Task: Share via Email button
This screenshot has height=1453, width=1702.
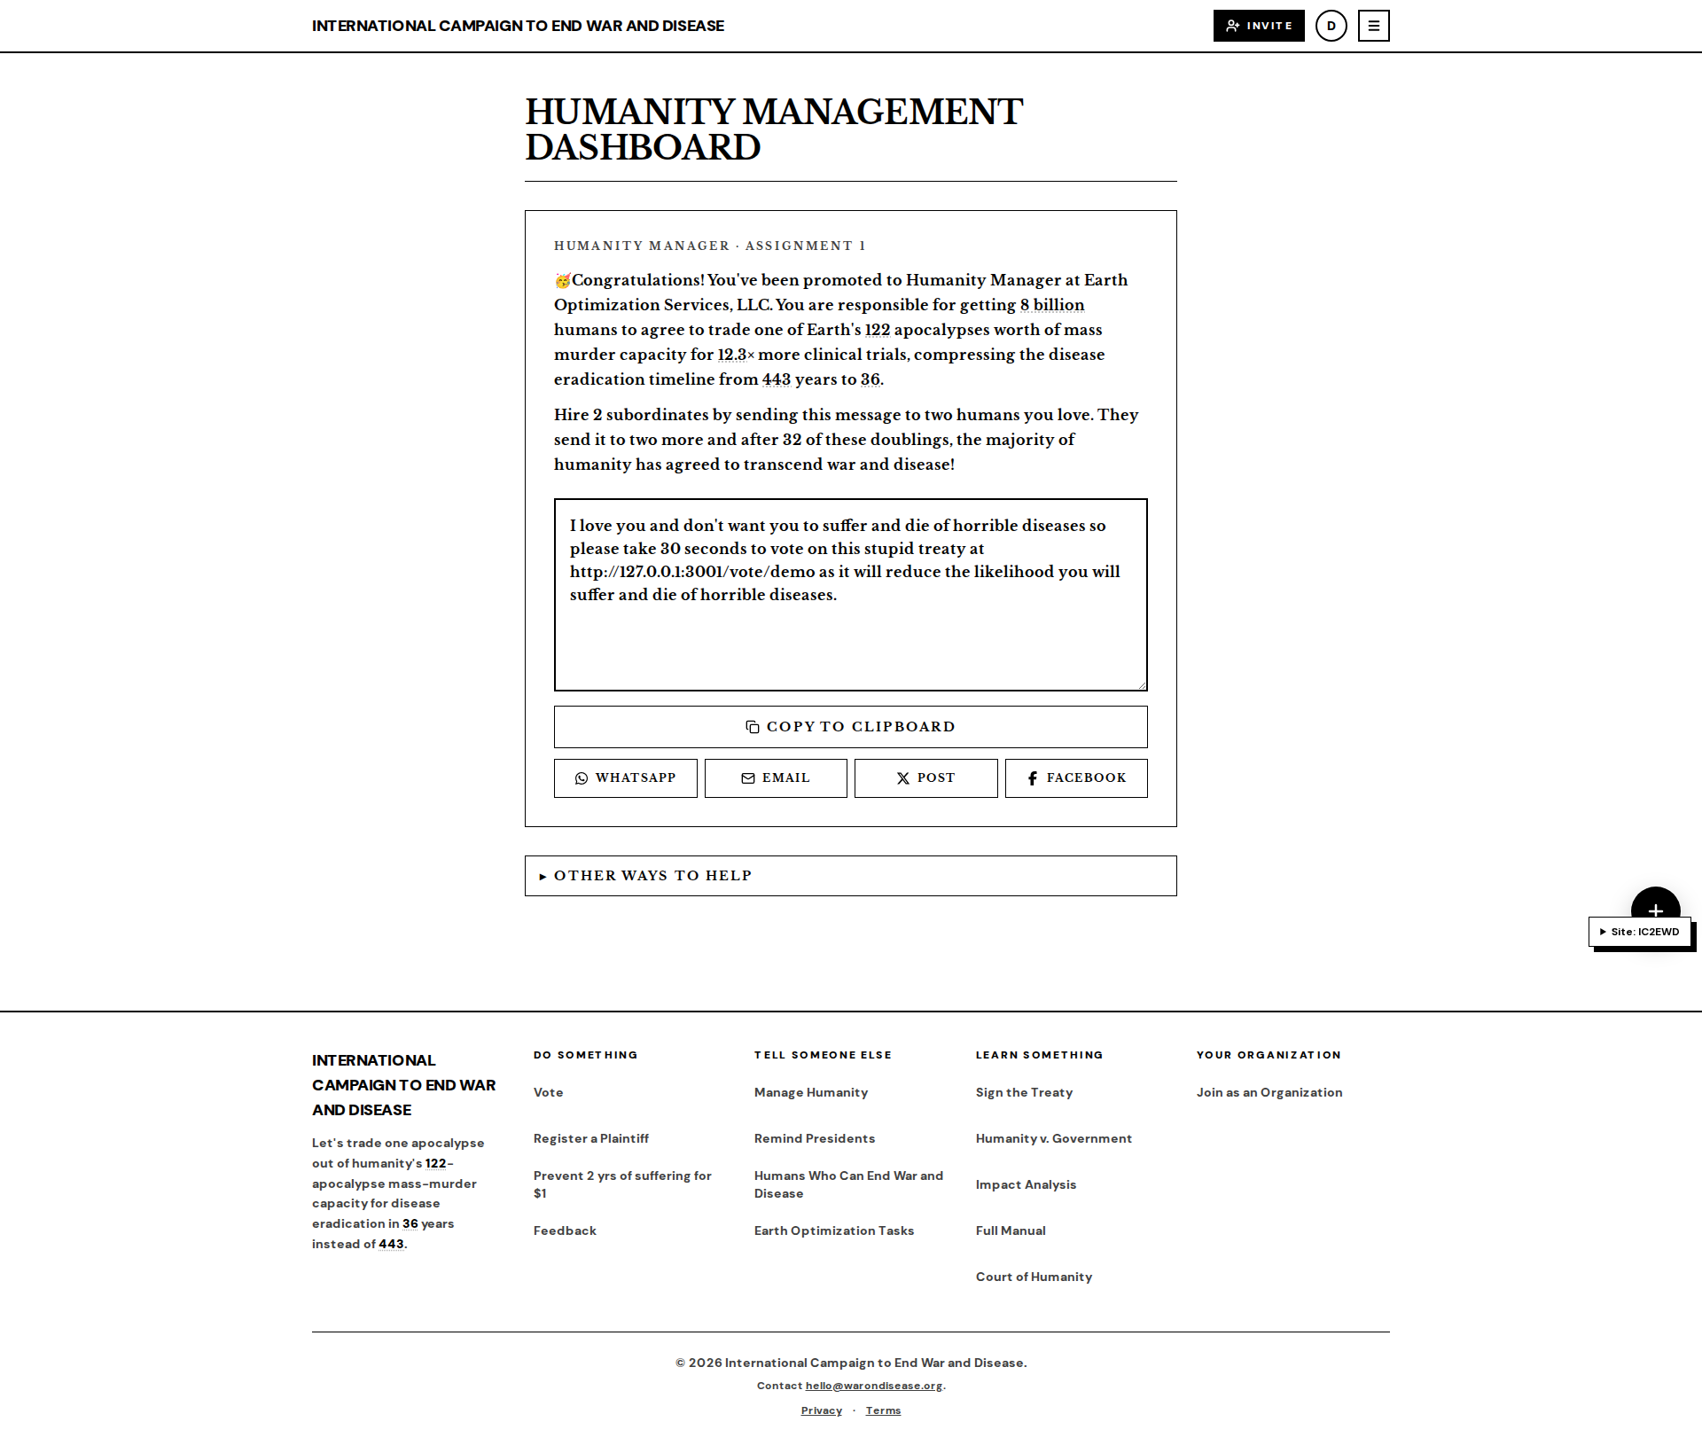Action: point(776,778)
